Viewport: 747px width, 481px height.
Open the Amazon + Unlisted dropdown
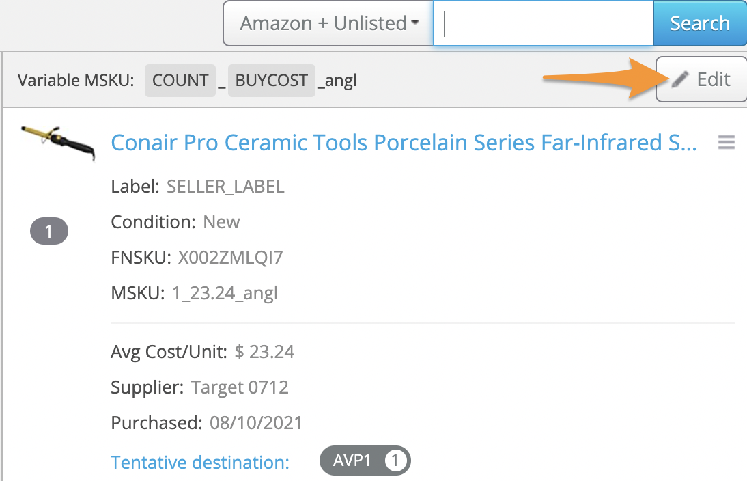(x=329, y=24)
